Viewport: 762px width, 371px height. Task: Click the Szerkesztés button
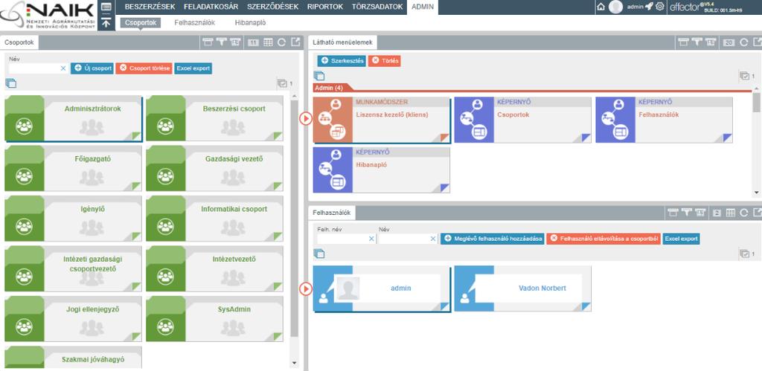342,61
